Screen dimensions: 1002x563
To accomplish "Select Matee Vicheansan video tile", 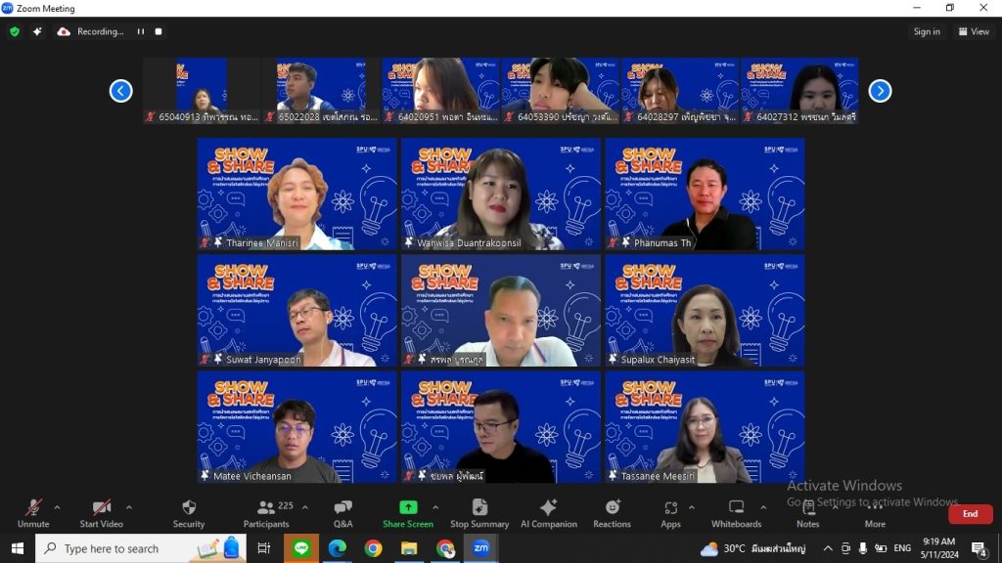I will (x=297, y=427).
